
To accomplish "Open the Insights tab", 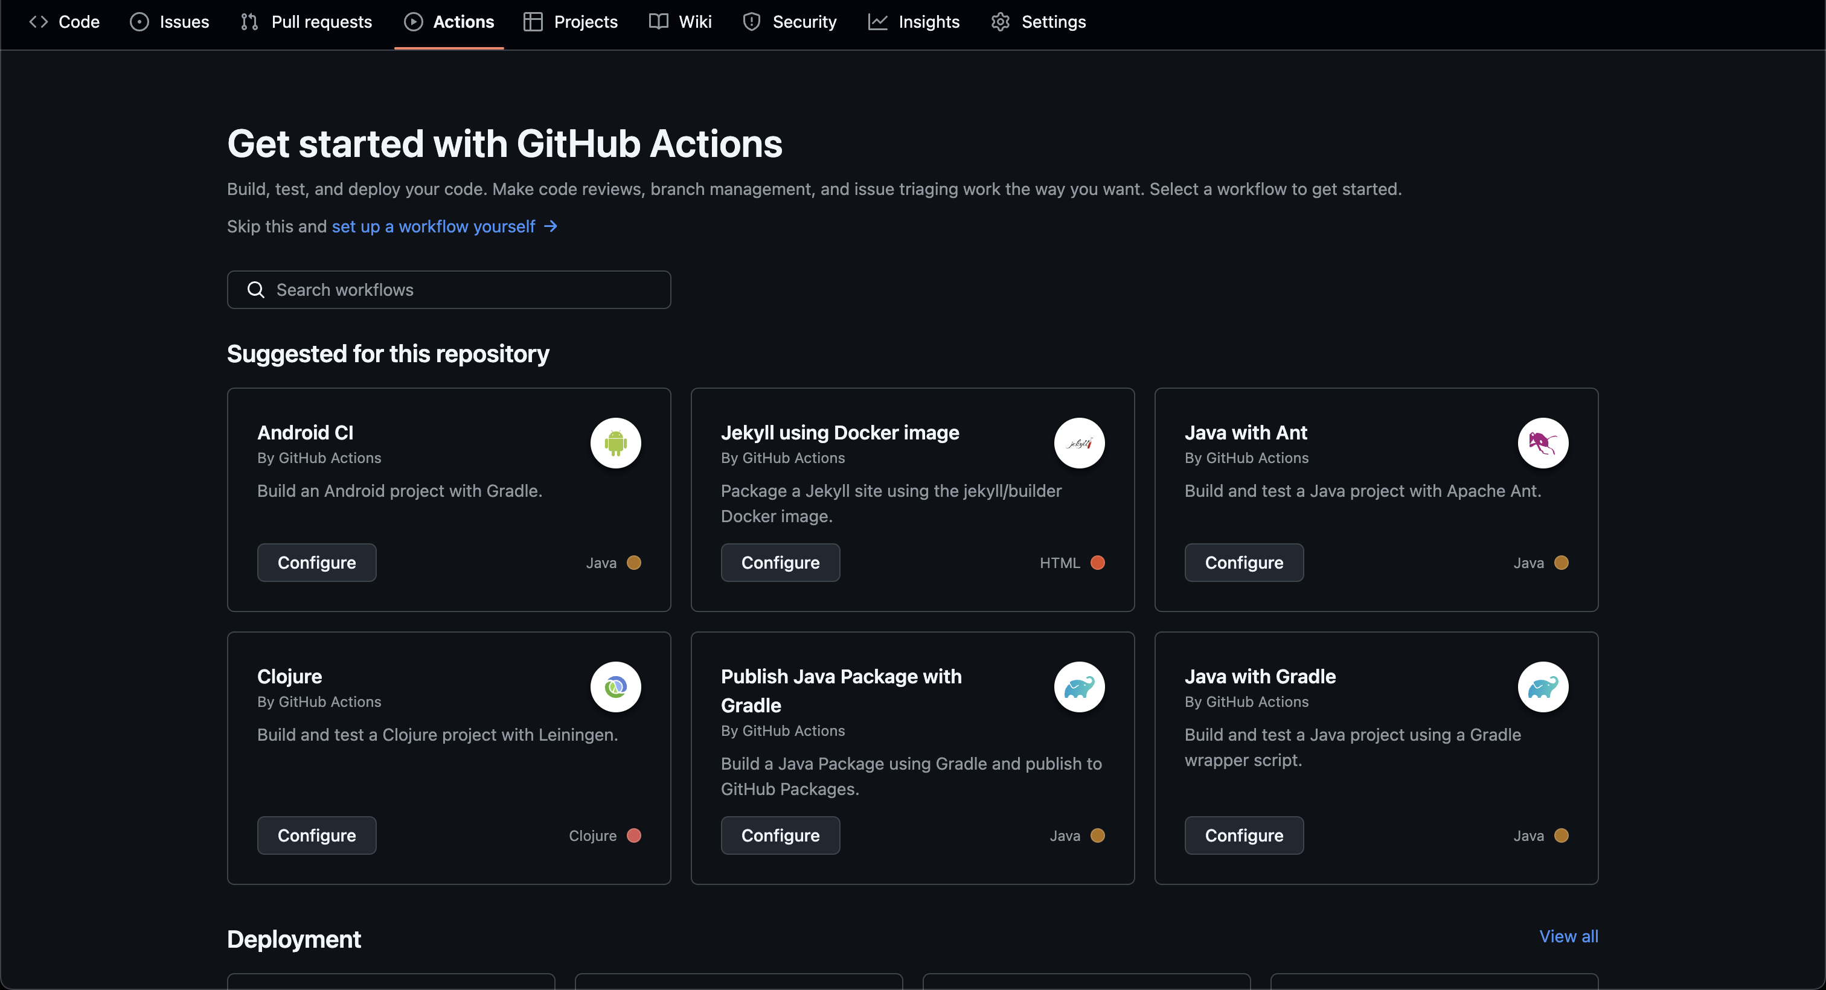I will tap(914, 22).
